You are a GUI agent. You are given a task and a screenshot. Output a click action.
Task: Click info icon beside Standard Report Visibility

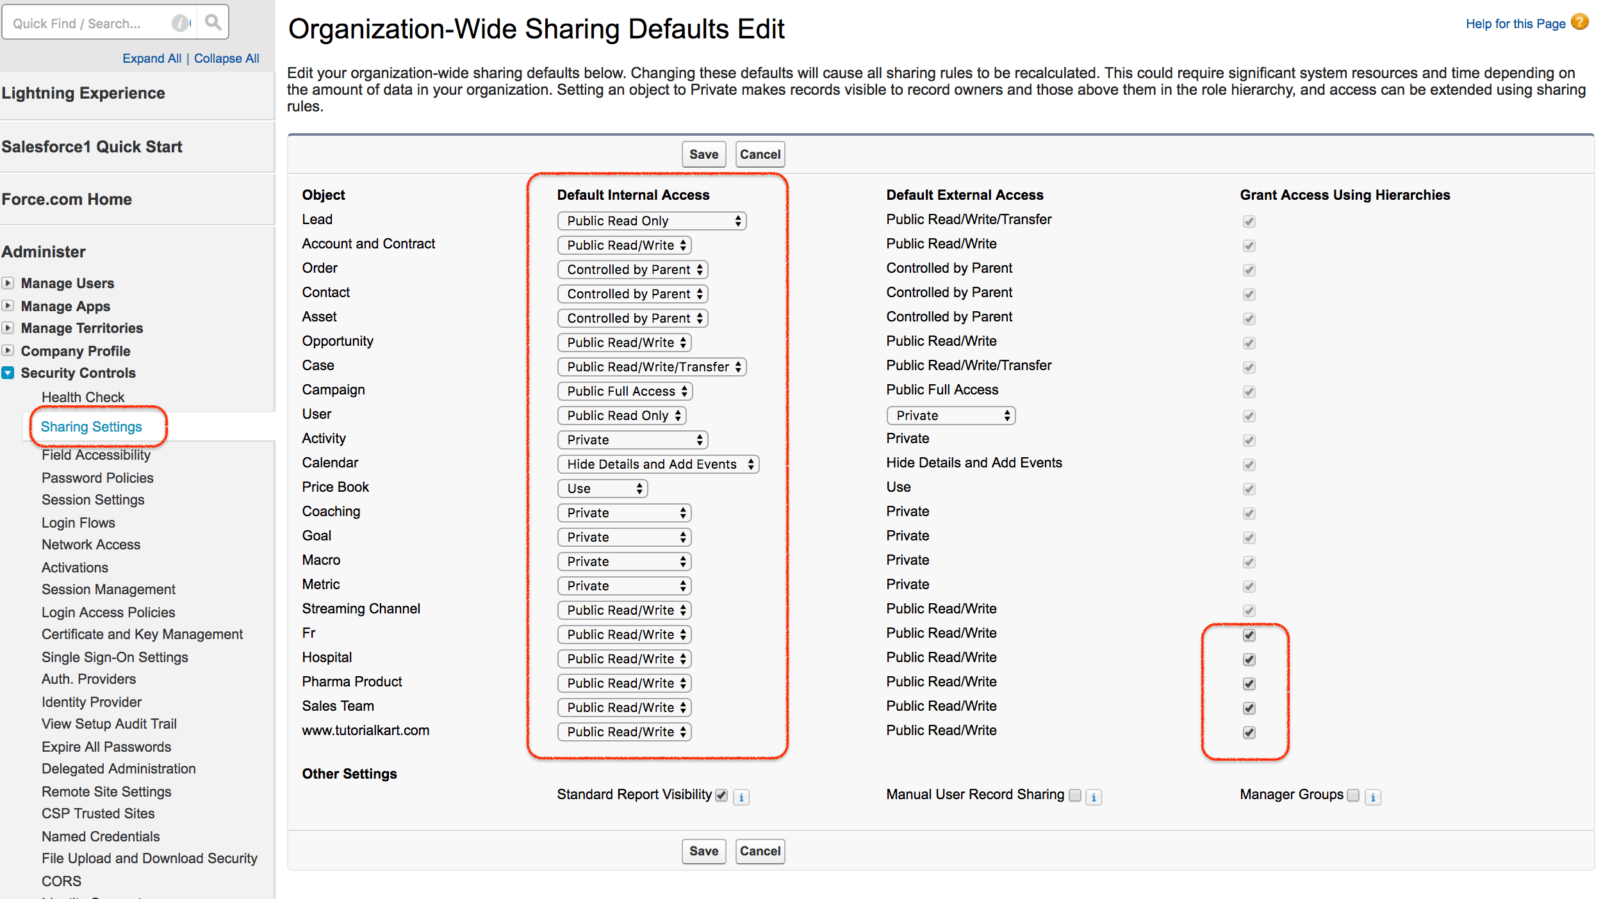(741, 797)
